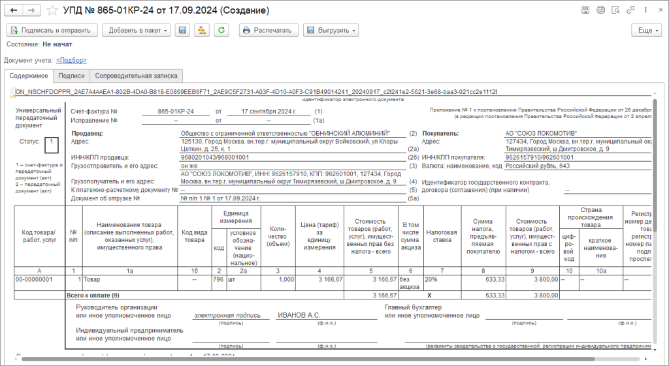Click the save icon in title bar

pyautogui.click(x=585, y=10)
